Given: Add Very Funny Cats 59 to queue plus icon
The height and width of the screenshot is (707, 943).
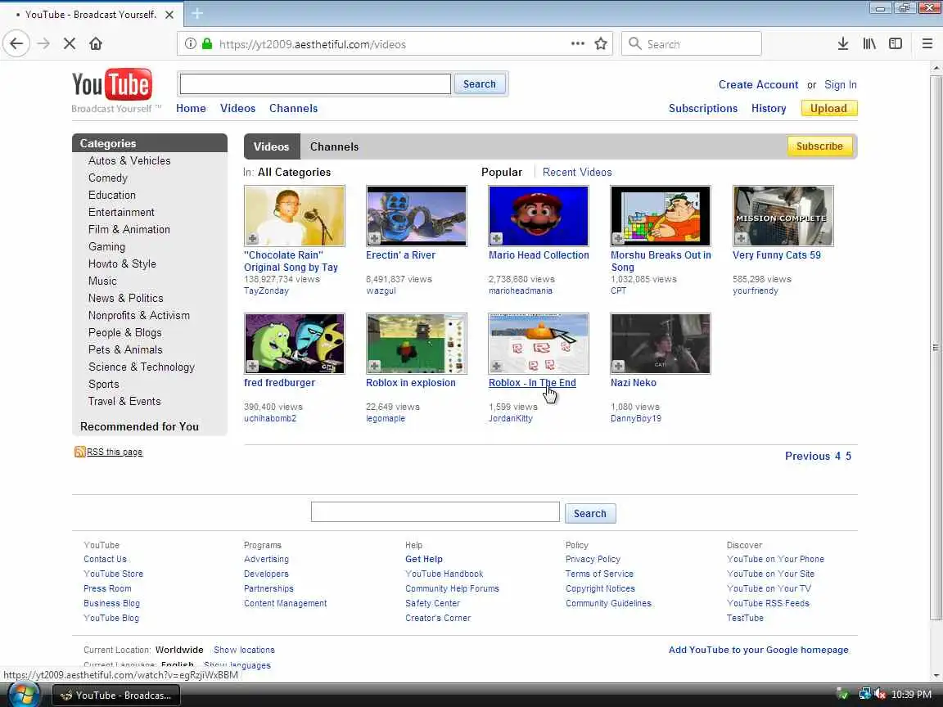Looking at the screenshot, I should tap(741, 239).
